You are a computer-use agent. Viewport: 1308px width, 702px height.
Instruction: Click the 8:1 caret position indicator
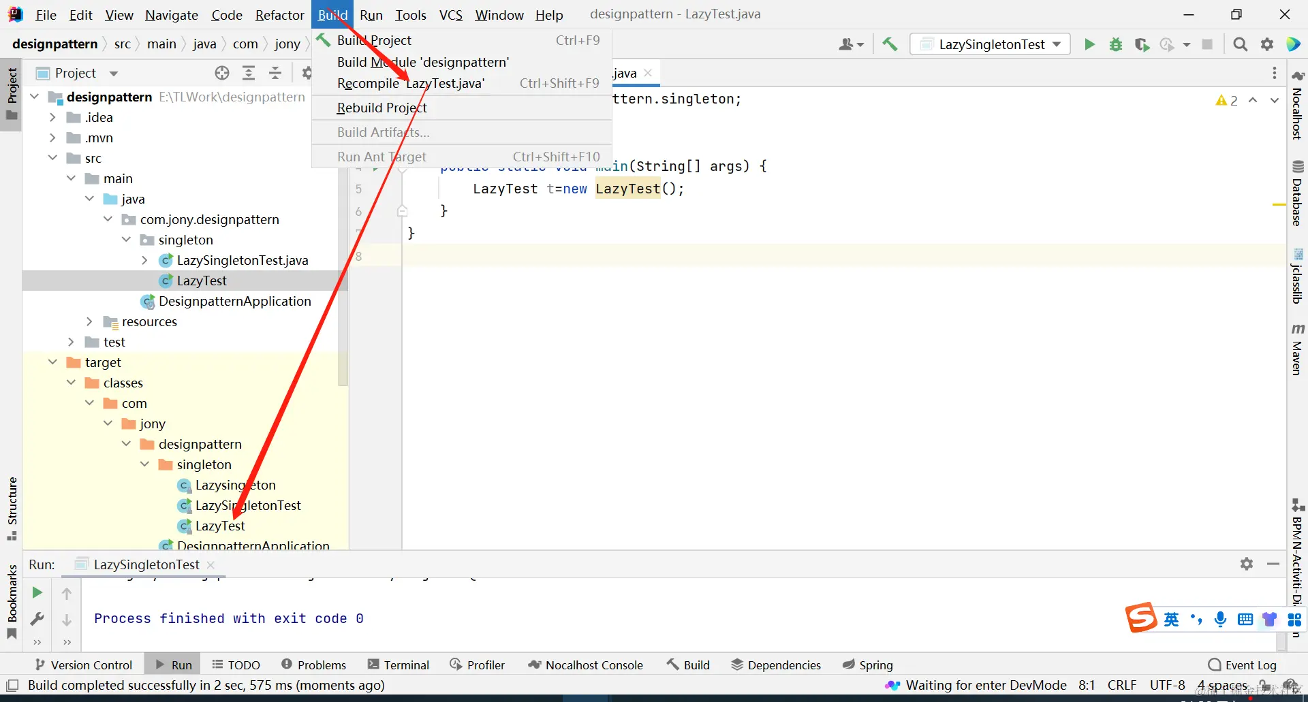[1087, 685]
